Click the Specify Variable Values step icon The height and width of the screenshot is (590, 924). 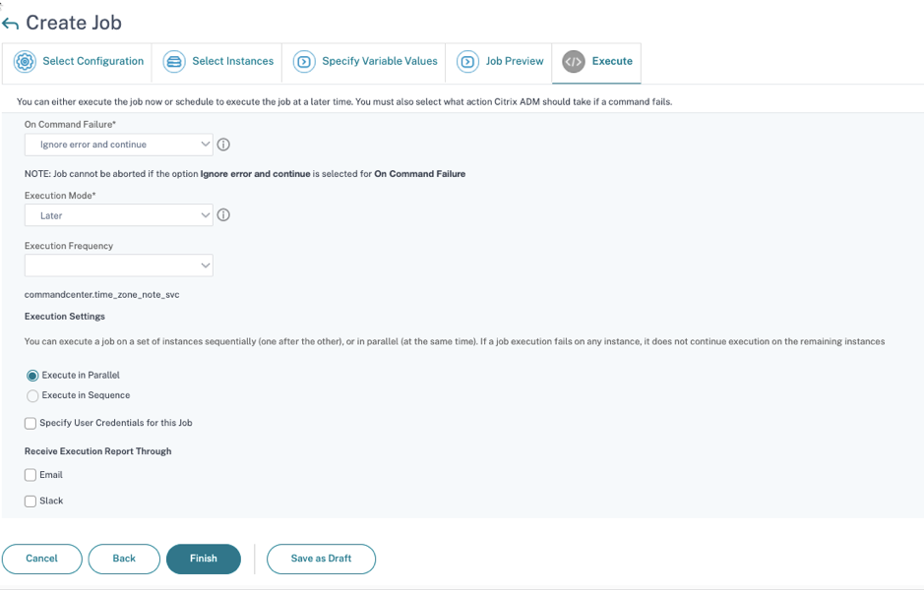coord(304,61)
